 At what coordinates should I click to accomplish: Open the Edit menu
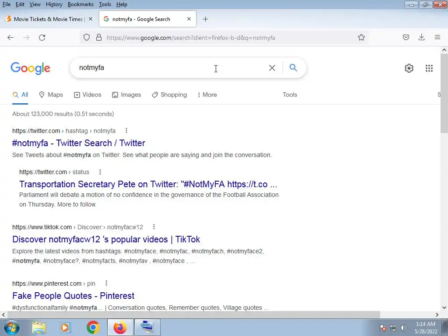[20, 4]
